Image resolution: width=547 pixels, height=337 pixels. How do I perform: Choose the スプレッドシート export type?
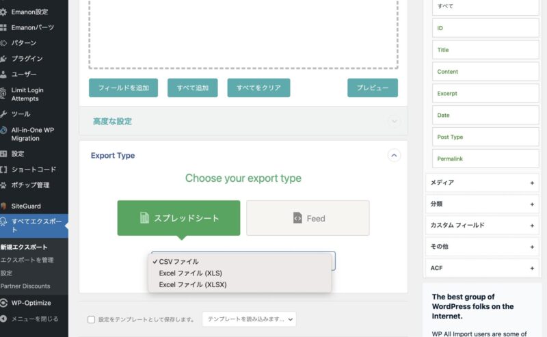point(178,218)
